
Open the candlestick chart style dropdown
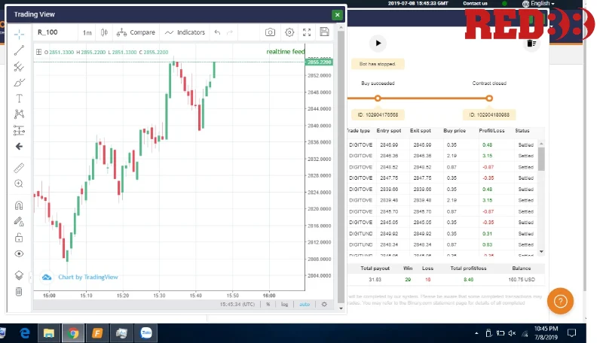pos(105,32)
